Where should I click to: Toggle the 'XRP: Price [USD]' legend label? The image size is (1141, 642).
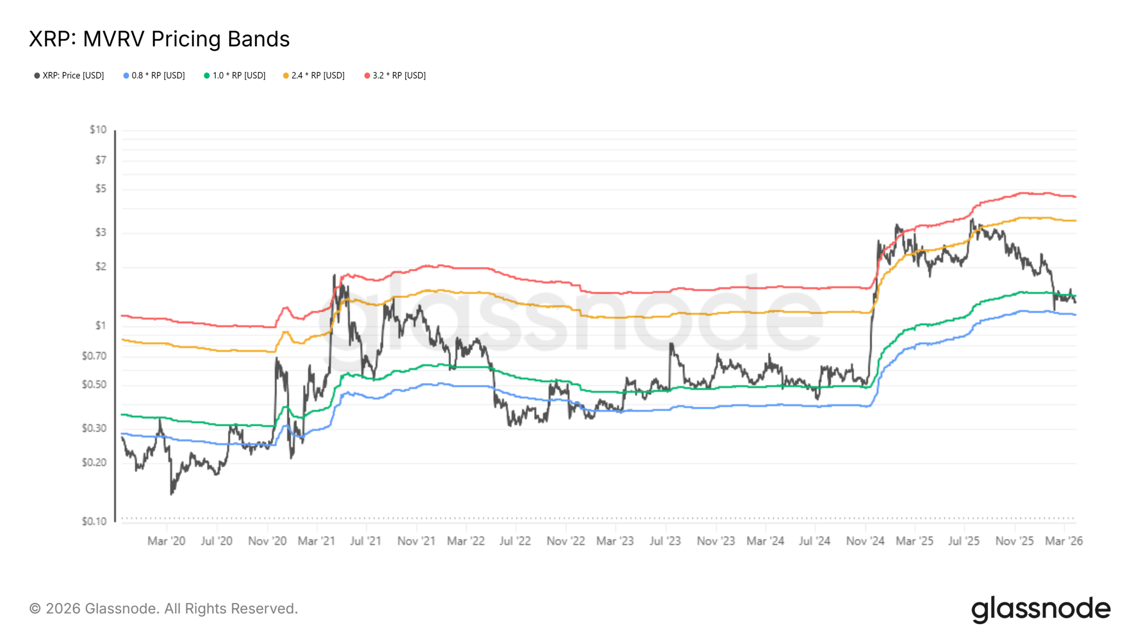[73, 76]
